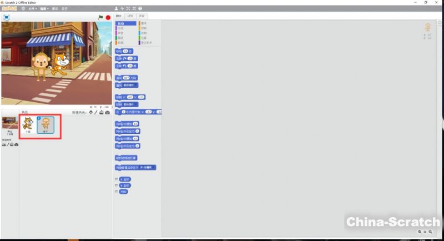The height and width of the screenshot is (241, 444).
Task: Choose new sprite from library icon
Action: point(90,113)
